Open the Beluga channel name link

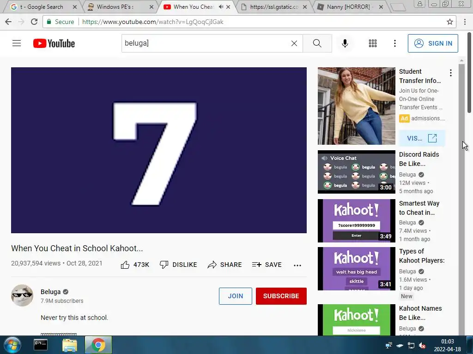coord(50,292)
